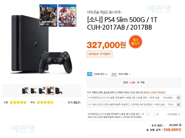Click the orange 즉시할인가 burst badge
185x138 pixels.
pyautogui.click(x=135, y=42)
